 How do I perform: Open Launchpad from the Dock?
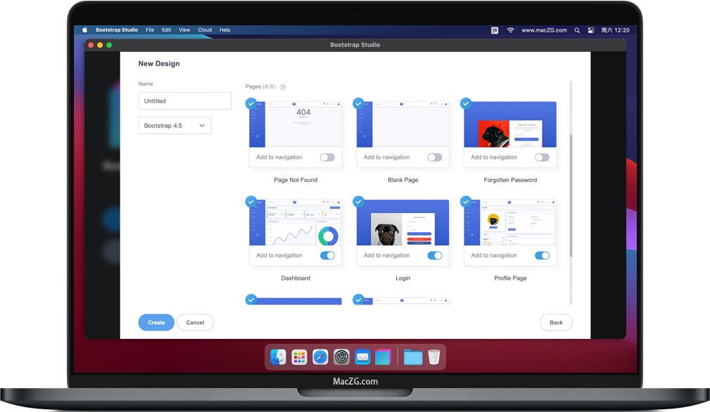click(x=299, y=357)
